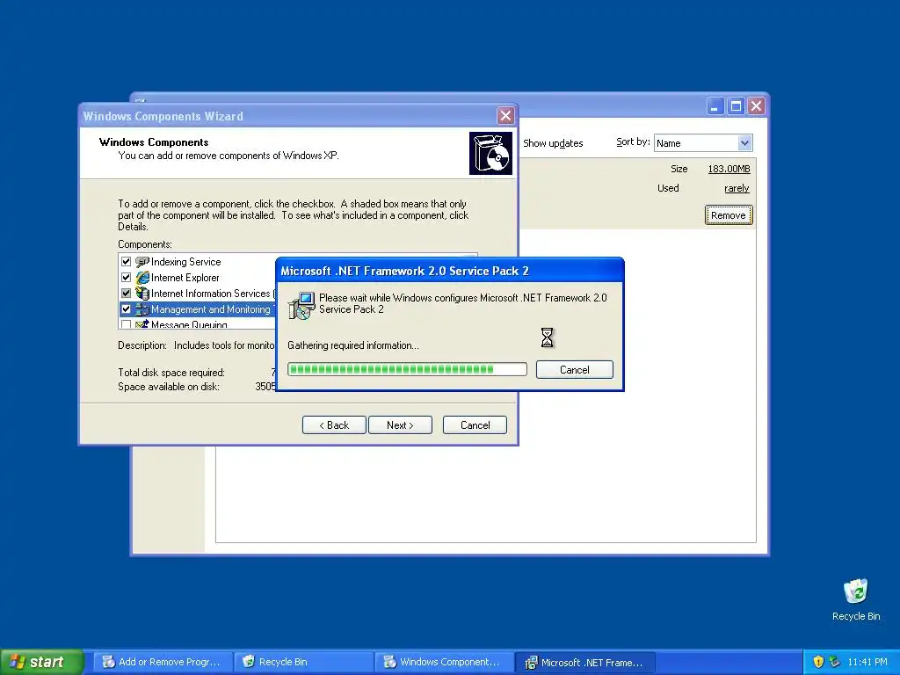Switch to Windows Components taskbar button
This screenshot has height=675, width=900.
click(444, 663)
